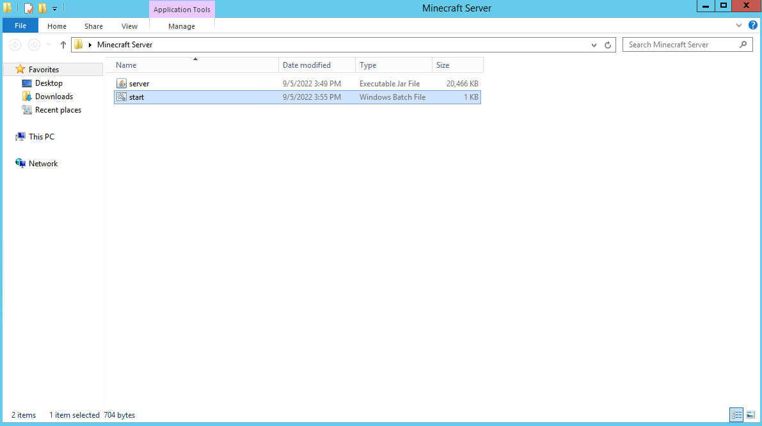Click the Windows Batch File type cell
This screenshot has height=426, width=762.
[393, 97]
